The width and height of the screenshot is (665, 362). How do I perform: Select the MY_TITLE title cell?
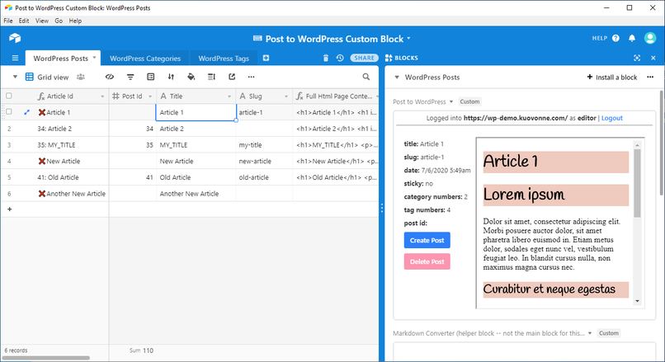coord(196,145)
